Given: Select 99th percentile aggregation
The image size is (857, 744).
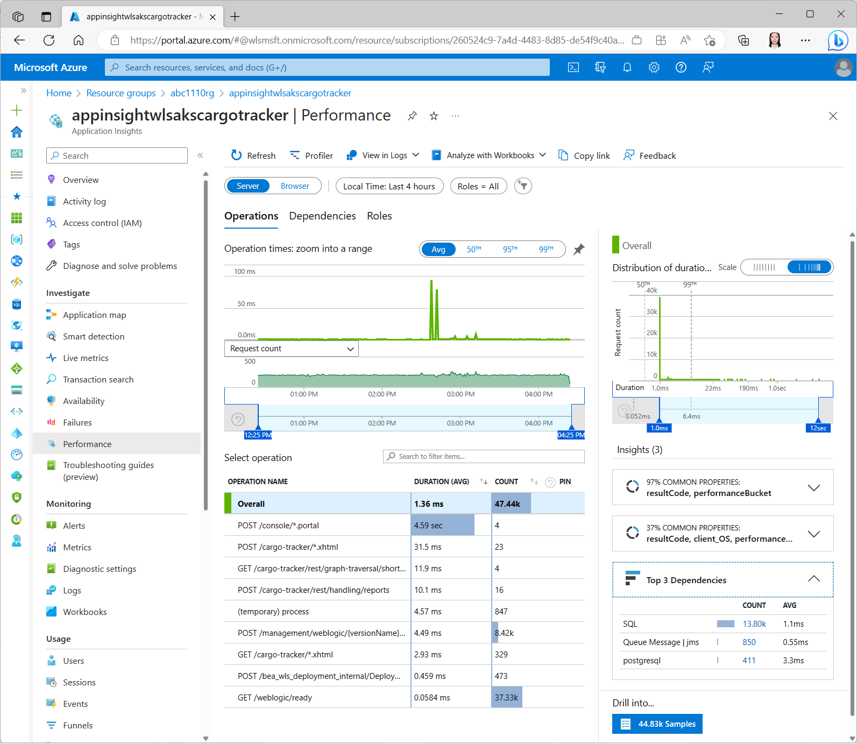Looking at the screenshot, I should (x=546, y=249).
